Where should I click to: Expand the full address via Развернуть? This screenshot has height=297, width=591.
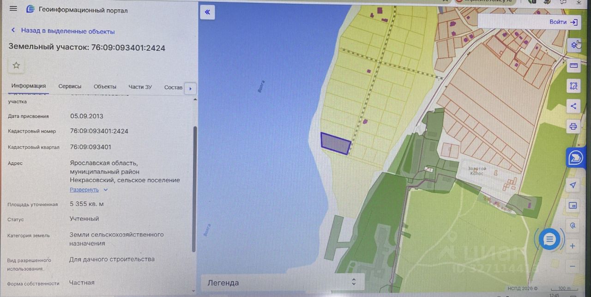coord(89,189)
